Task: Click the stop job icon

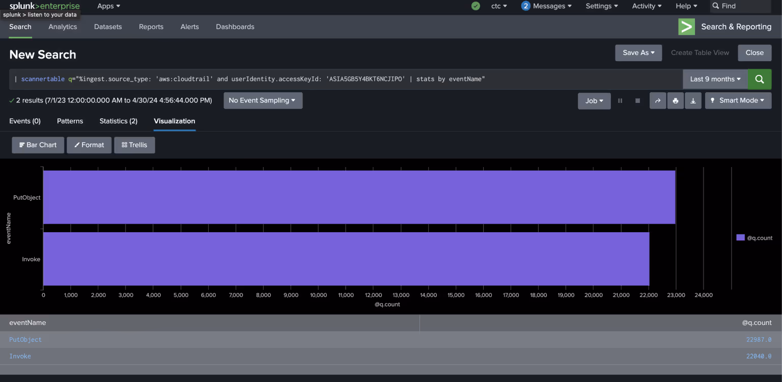Action: (637, 101)
